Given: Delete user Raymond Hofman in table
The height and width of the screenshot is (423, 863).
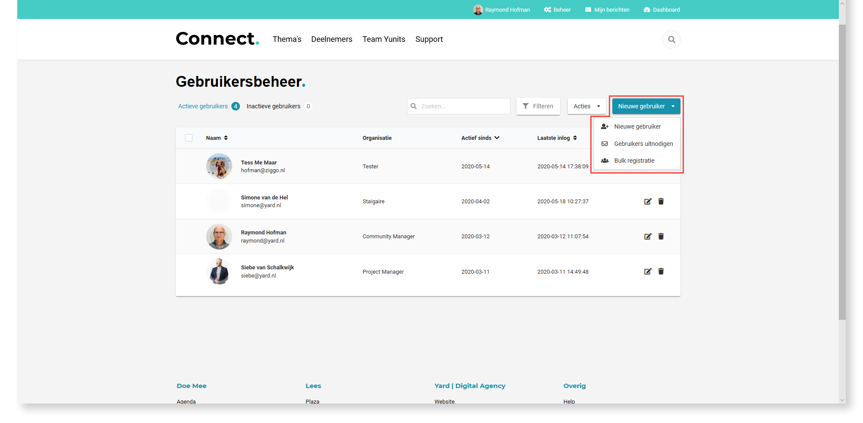Looking at the screenshot, I should (661, 236).
